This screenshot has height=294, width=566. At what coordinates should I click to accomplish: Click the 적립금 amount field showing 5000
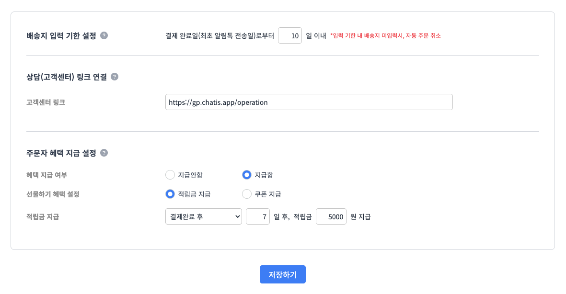tap(331, 216)
